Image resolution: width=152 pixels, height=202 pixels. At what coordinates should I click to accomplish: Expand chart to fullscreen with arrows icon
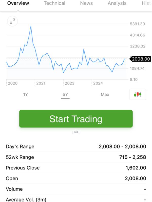click(x=12, y=21)
